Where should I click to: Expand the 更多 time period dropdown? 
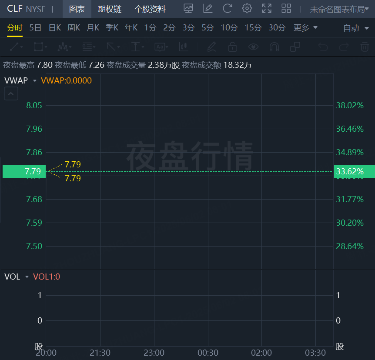(x=305, y=28)
